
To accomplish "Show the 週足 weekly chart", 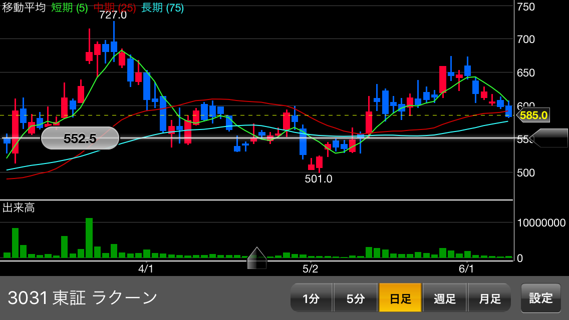I will click(445, 298).
